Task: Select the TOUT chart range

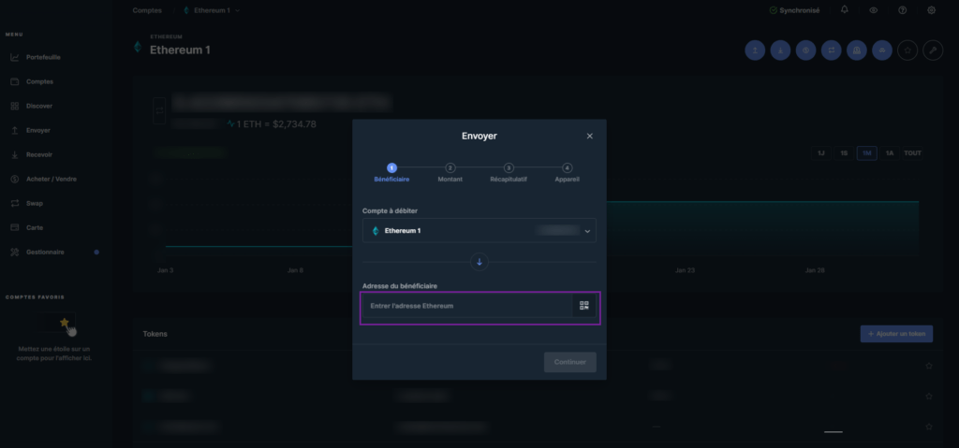Action: [912, 152]
